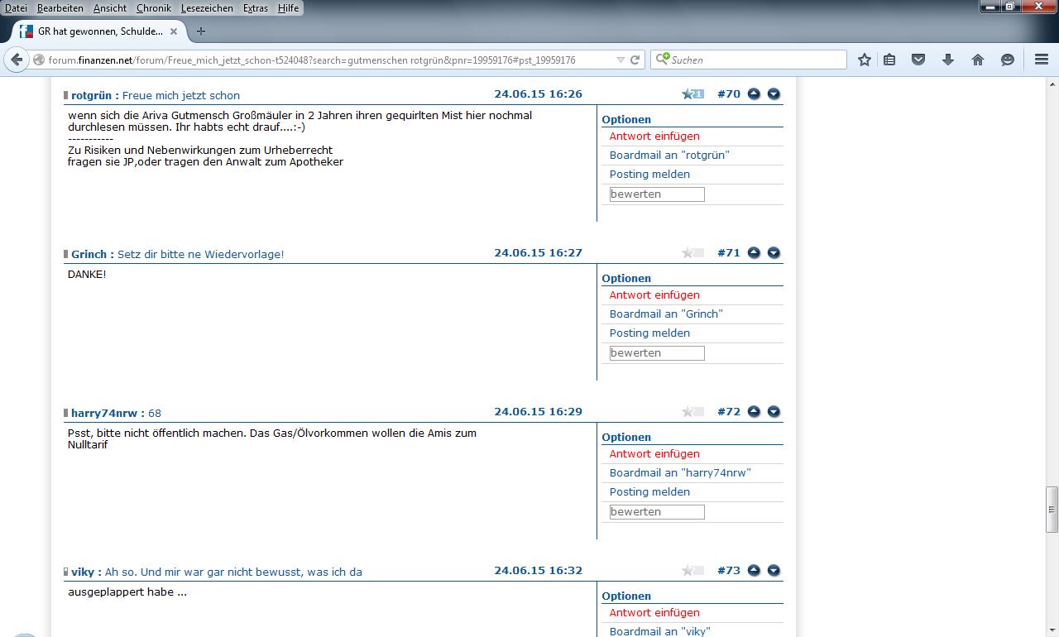Jump up using post #72's up arrow

754,412
